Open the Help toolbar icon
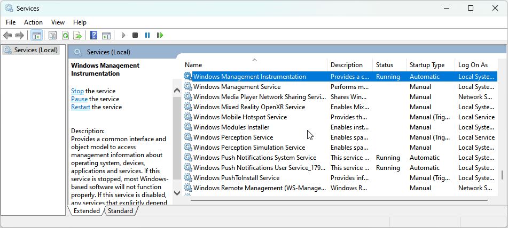508x228 pixels. [93, 35]
